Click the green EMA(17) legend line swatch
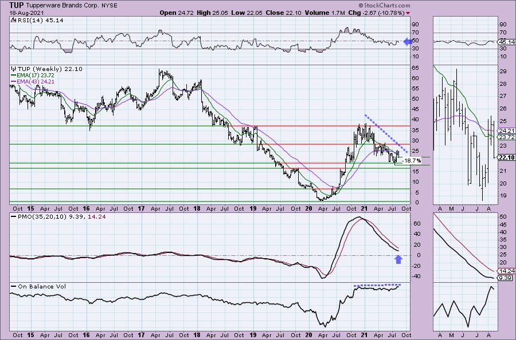Image resolution: width=516 pixels, height=340 pixels. (14, 75)
